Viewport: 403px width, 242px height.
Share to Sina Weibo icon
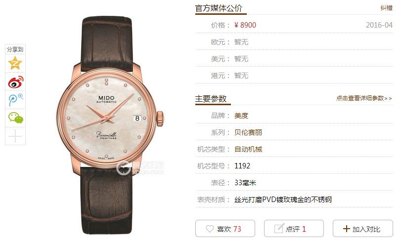tap(15, 82)
